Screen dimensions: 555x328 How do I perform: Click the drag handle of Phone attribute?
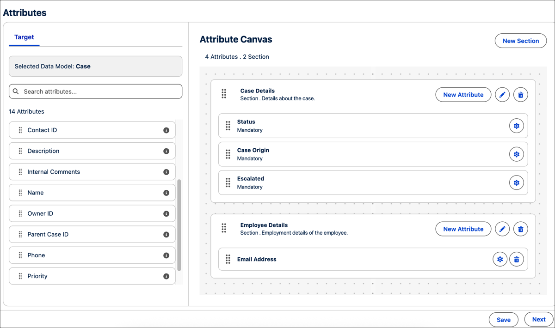pos(20,255)
